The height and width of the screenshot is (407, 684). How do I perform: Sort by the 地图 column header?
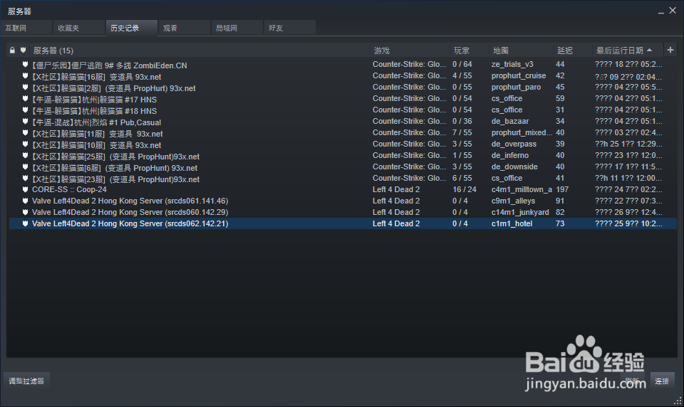point(522,51)
